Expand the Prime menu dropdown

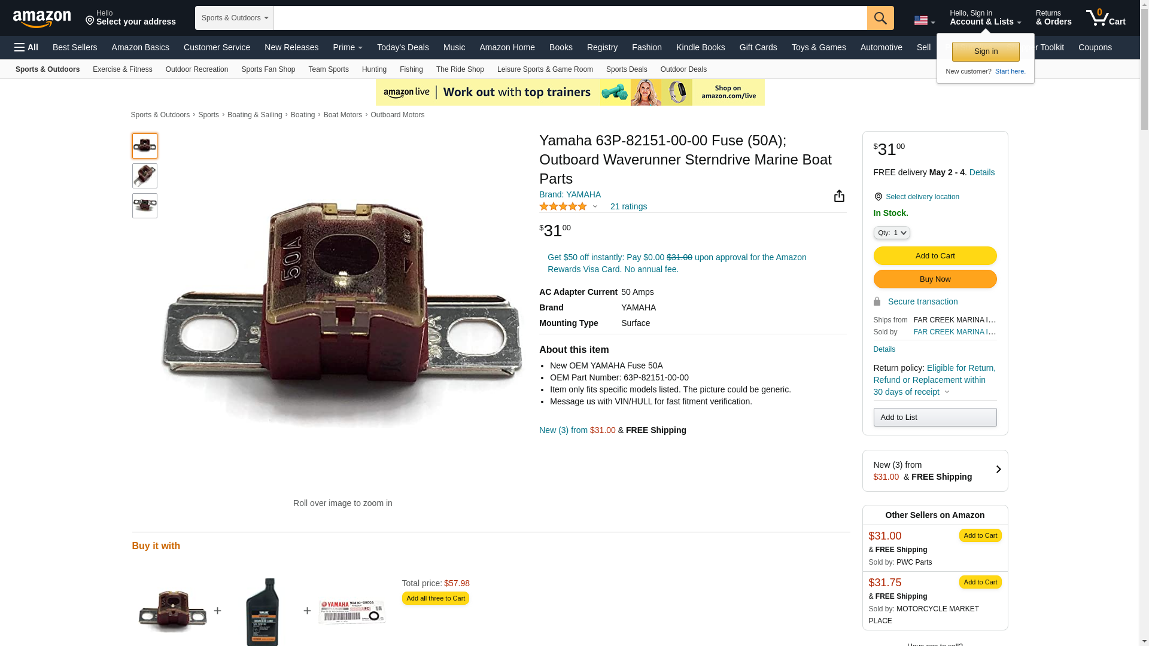click(348, 47)
